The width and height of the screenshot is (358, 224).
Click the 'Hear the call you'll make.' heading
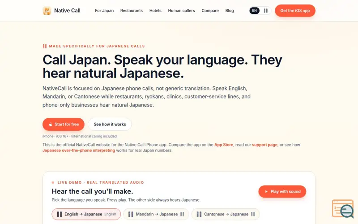pyautogui.click(x=93, y=191)
